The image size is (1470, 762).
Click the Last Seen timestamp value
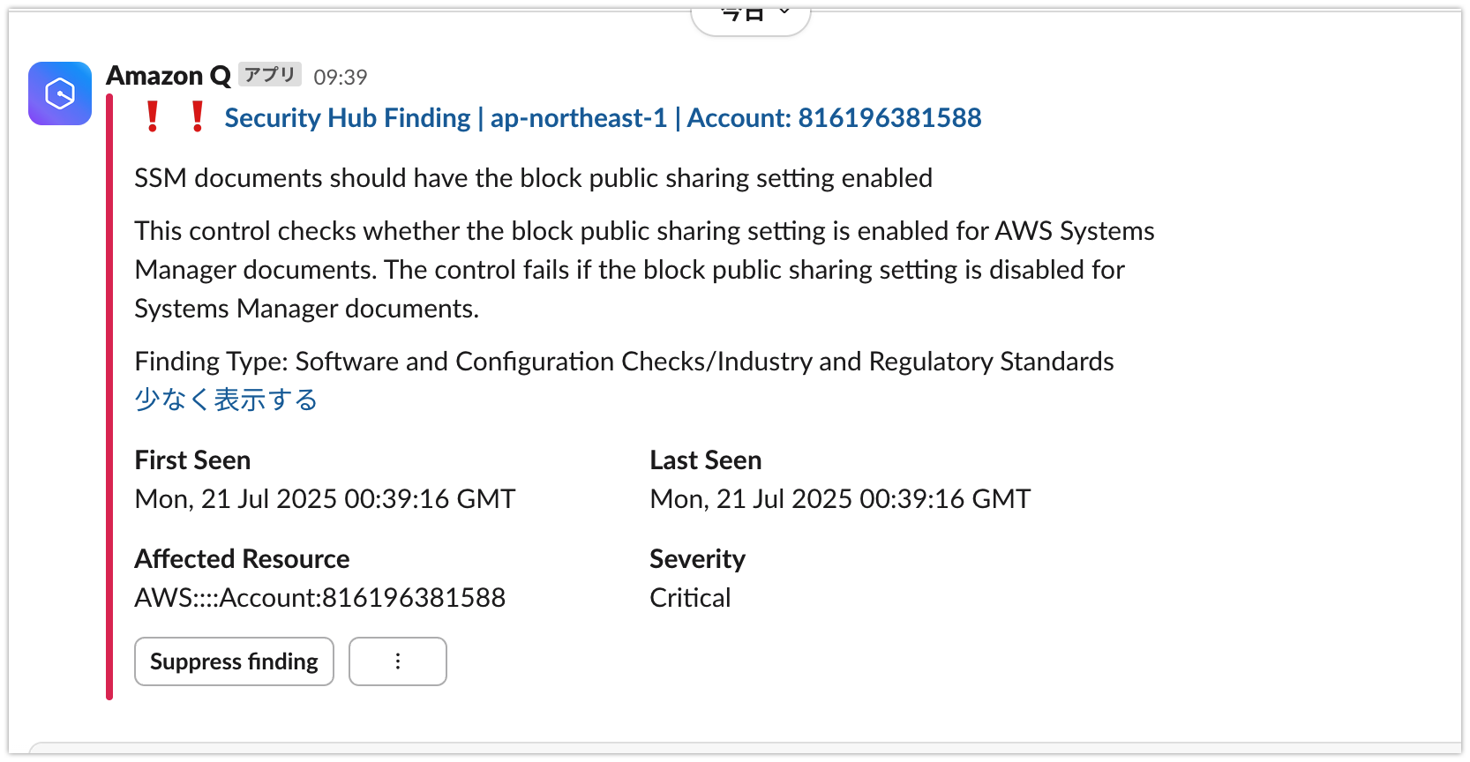840,499
